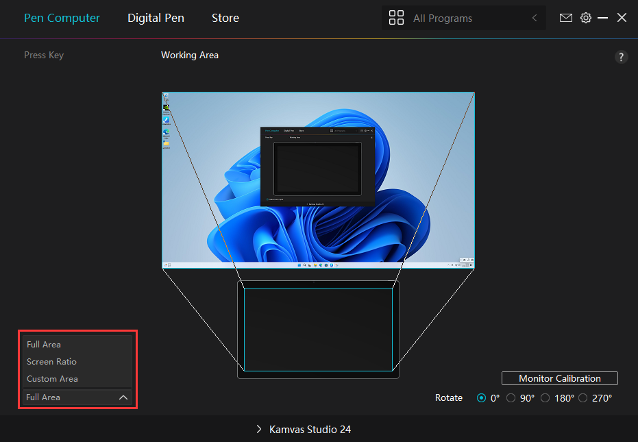Click the desktop monitor preview image
The height and width of the screenshot is (442, 638).
pos(318,180)
